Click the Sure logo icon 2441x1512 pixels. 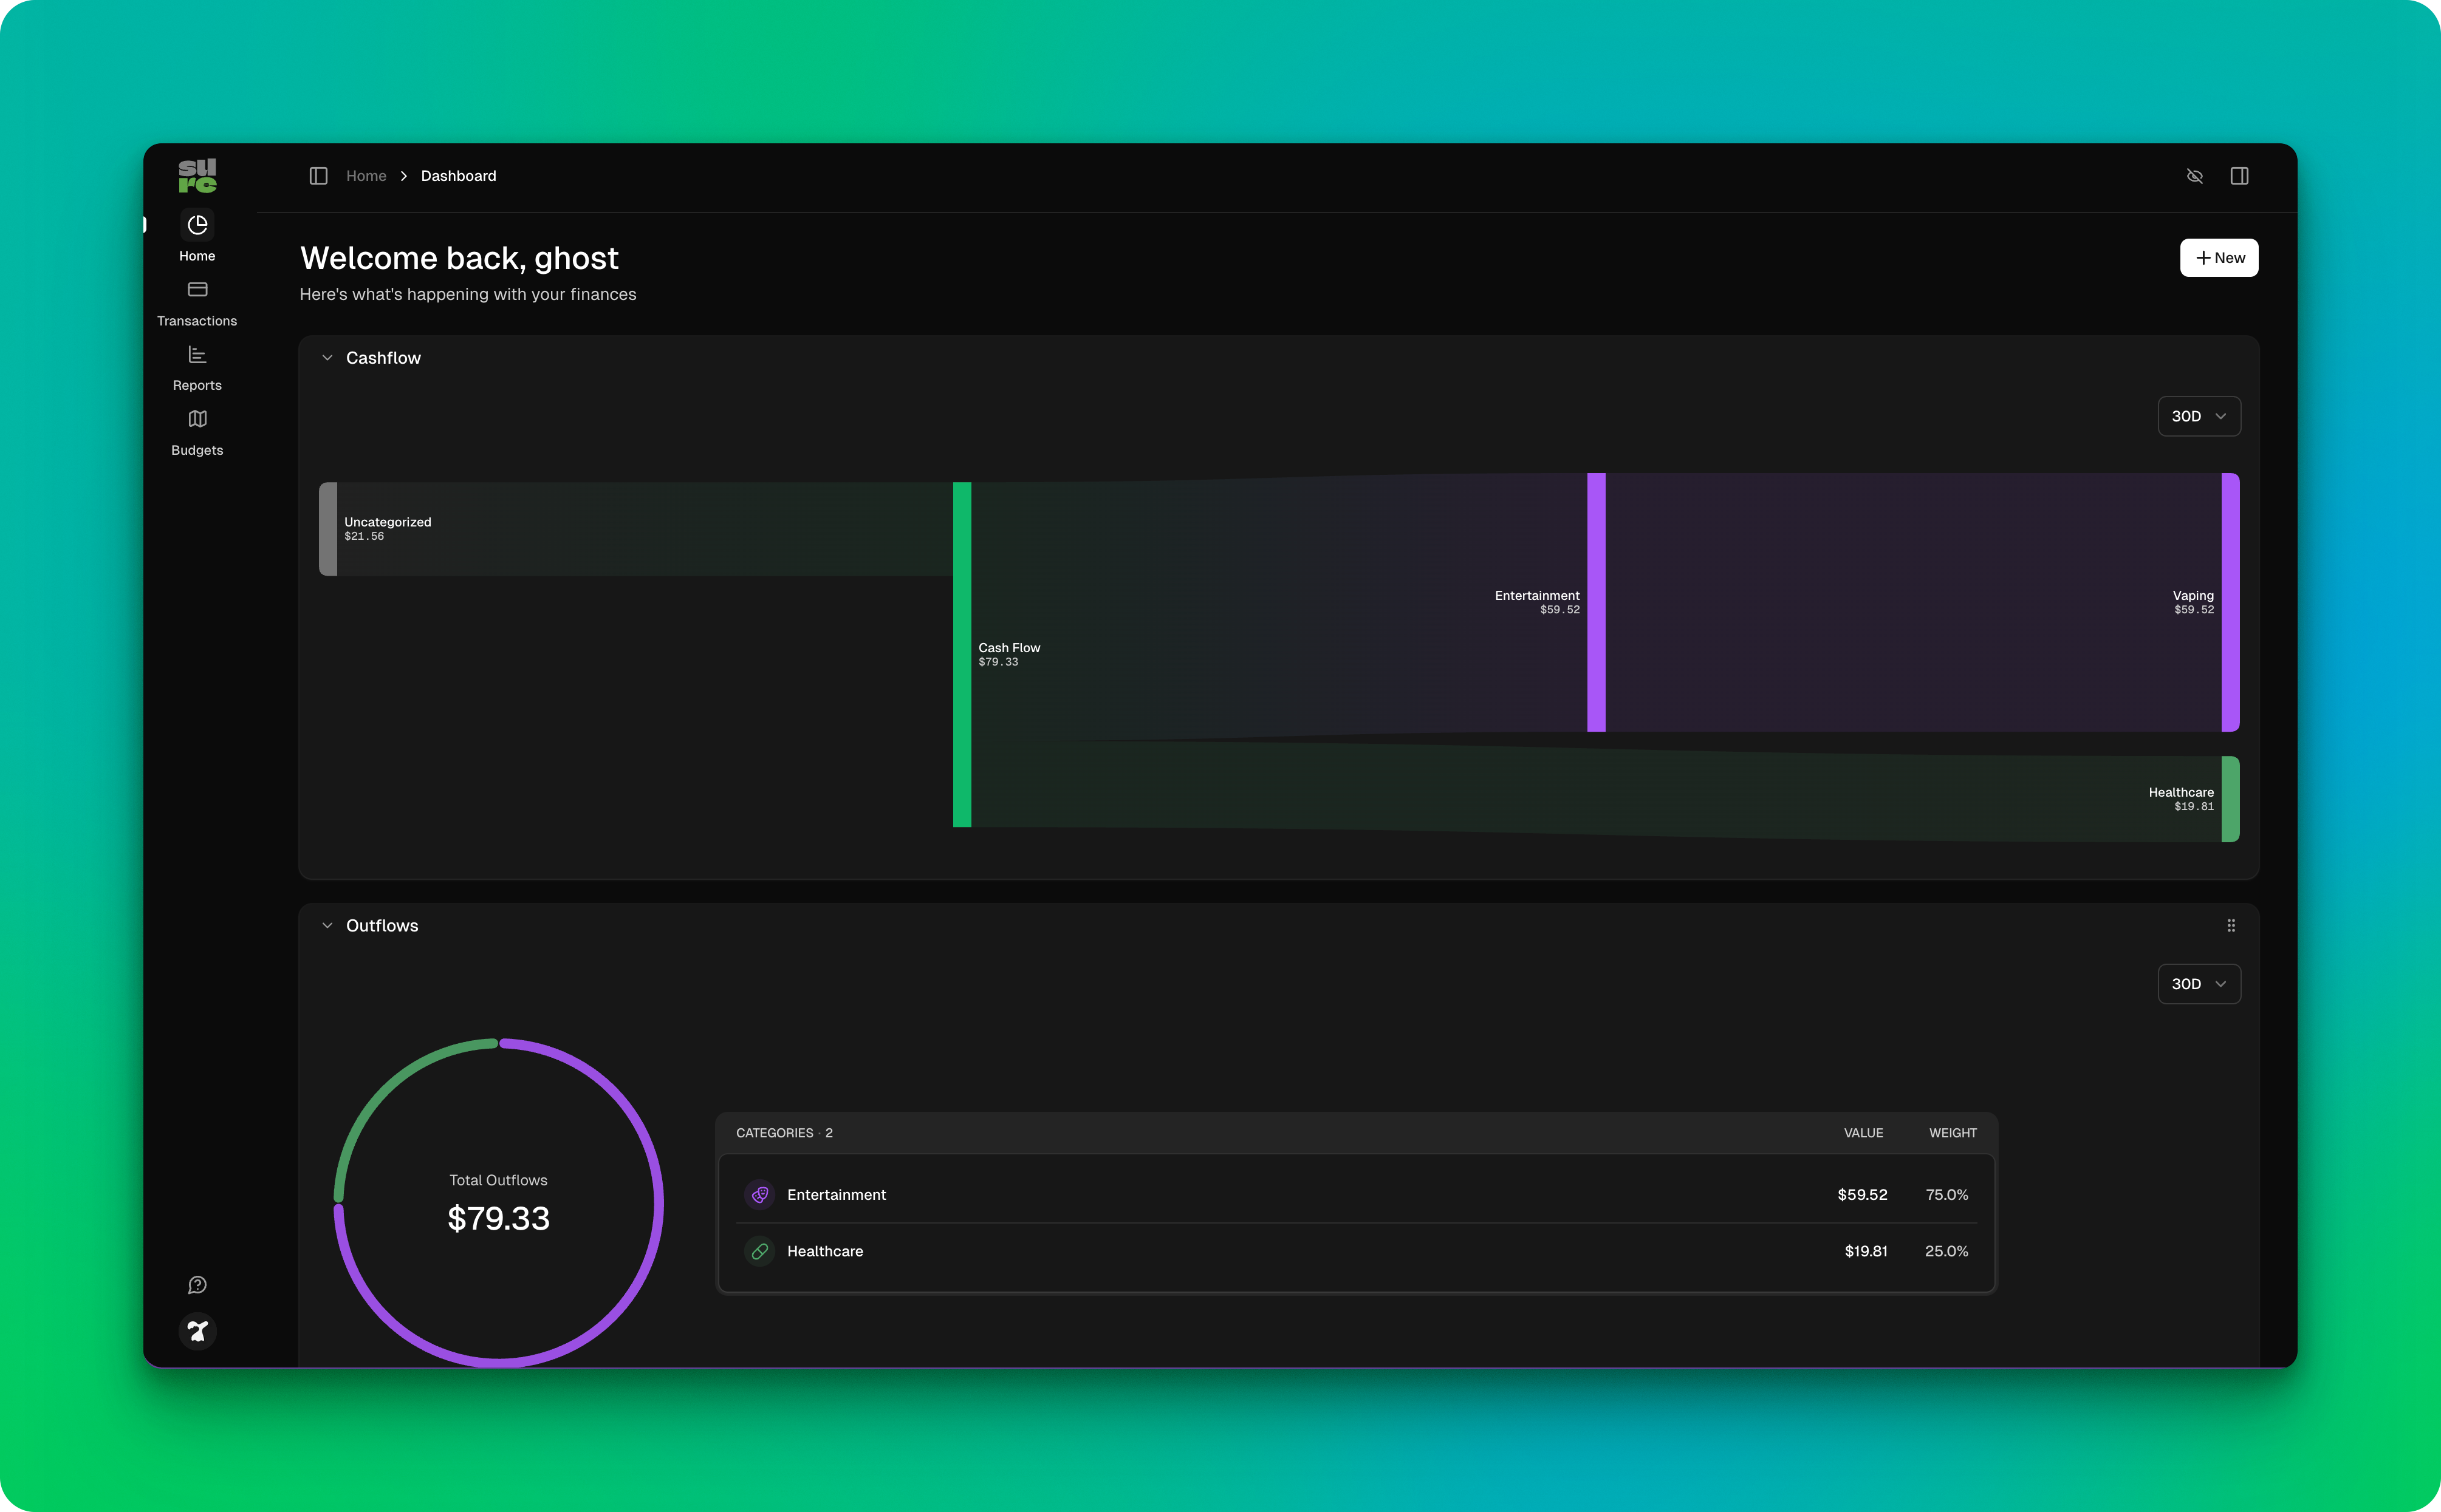tap(197, 176)
